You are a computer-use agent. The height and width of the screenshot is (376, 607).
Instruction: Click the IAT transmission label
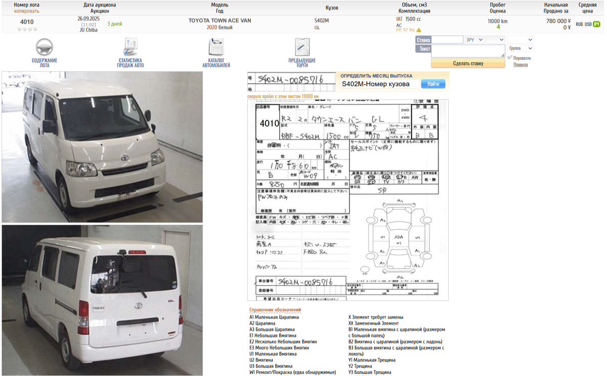coord(400,19)
